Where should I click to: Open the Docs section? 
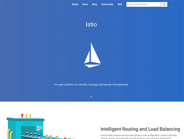(x=85, y=4)
